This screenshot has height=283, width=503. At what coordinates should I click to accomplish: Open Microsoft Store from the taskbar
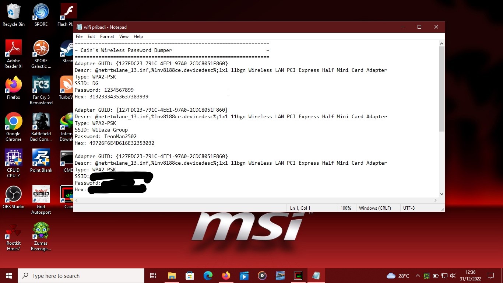[190, 276]
